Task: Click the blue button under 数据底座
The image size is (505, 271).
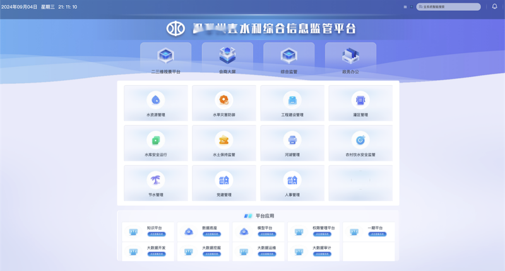Action: [211, 234]
